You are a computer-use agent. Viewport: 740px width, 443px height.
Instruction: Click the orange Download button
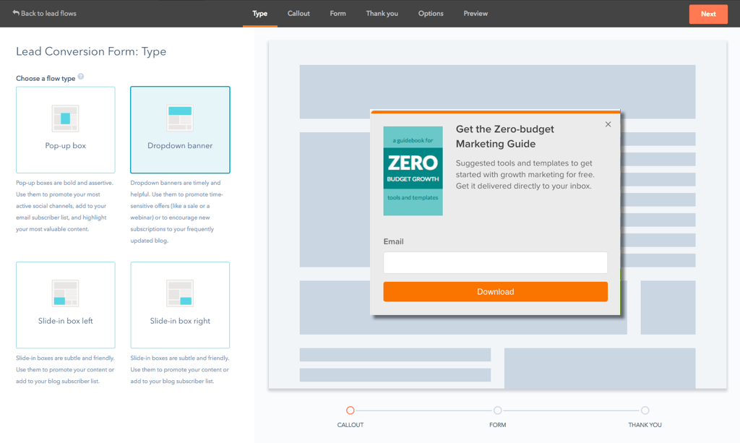[495, 292]
